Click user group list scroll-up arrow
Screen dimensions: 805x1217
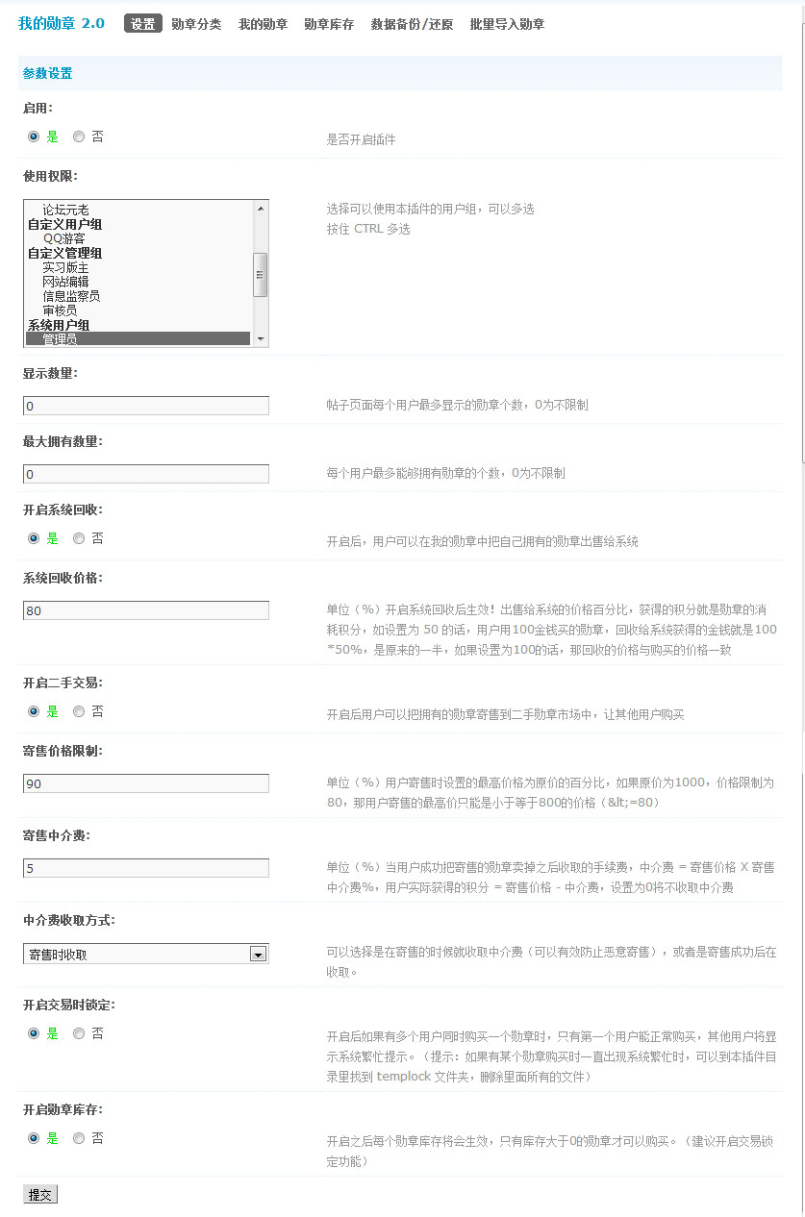(260, 208)
